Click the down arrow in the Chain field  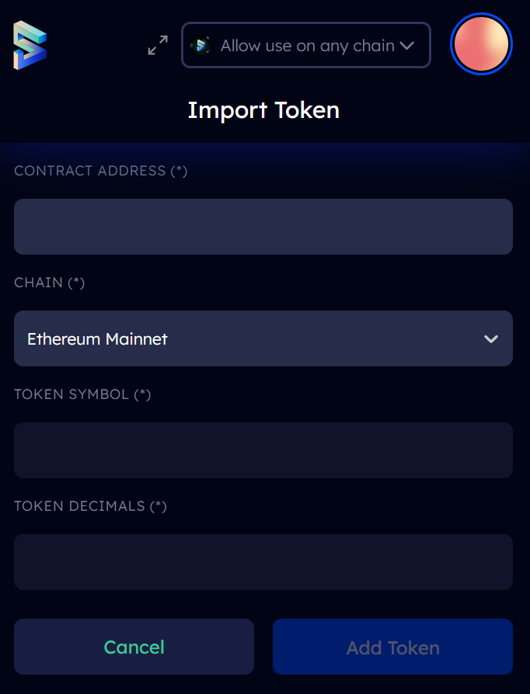point(491,339)
